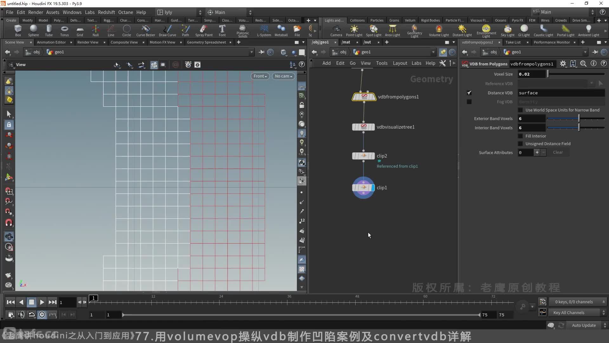Viewport: 609px width, 343px height.
Task: Select the Curve Bezier tool
Action: click(x=146, y=31)
